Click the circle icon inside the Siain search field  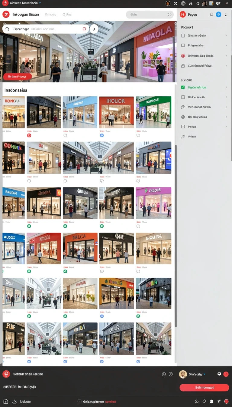click(x=170, y=15)
